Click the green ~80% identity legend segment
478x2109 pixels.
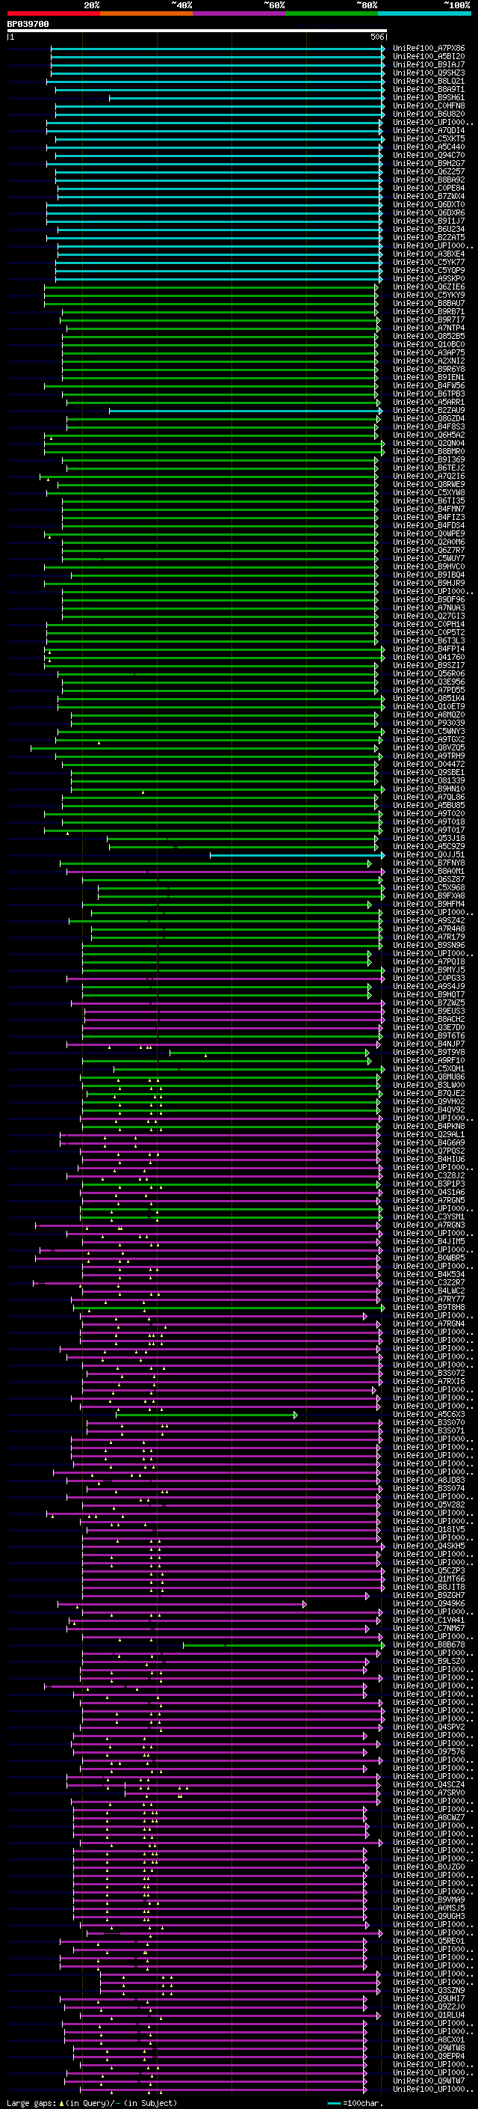pyautogui.click(x=332, y=13)
